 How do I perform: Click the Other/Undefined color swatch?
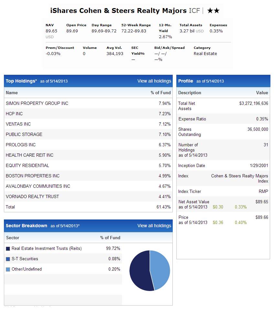(x=8, y=270)
